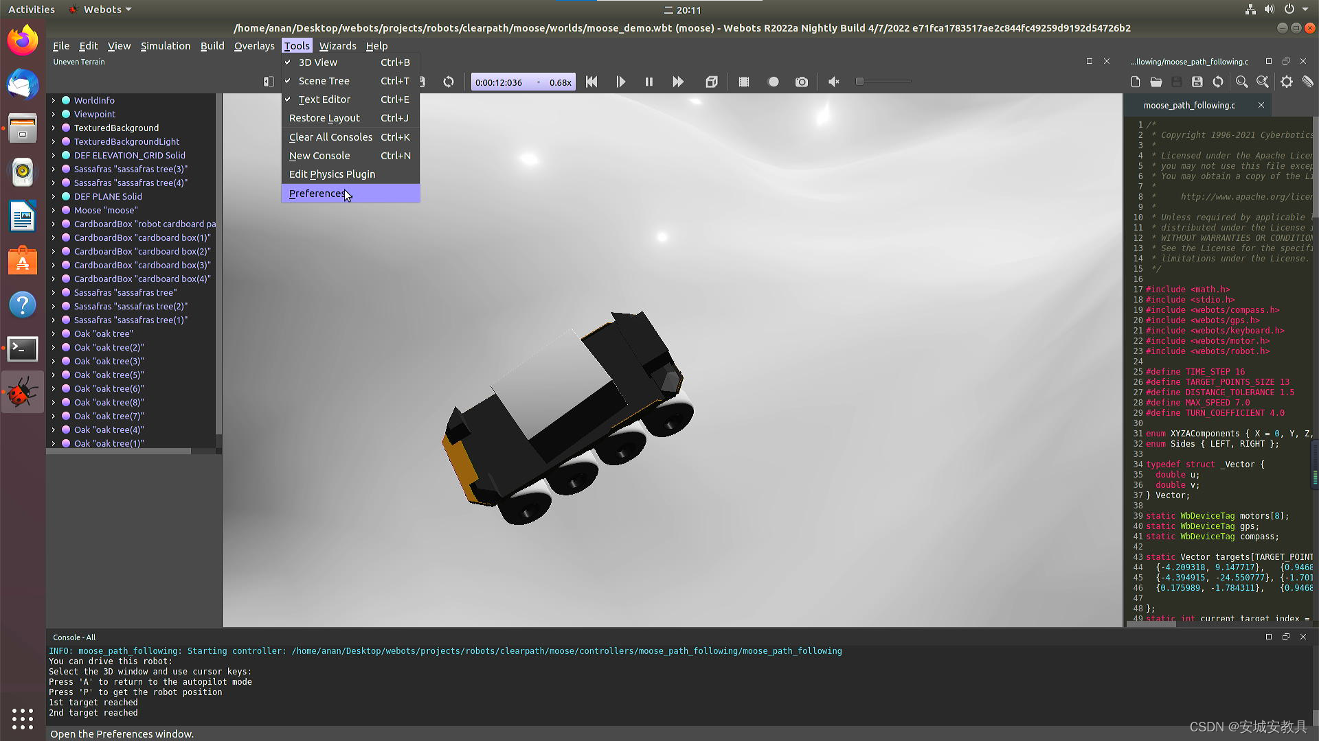Viewport: 1319px width, 741px height.
Task: Open Replace with the magnifier-pencil icon
Action: (1263, 82)
